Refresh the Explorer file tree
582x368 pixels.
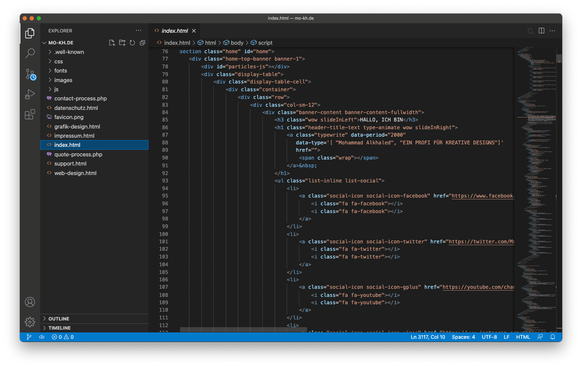132,43
